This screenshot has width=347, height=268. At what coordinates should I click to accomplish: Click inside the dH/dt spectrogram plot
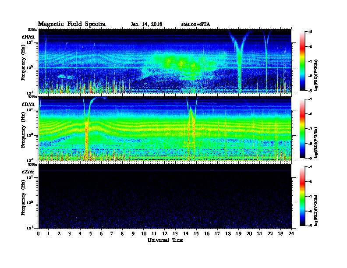point(165,61)
